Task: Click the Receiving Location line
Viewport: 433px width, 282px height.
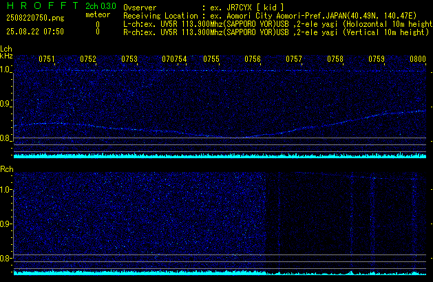Action: click(x=270, y=16)
